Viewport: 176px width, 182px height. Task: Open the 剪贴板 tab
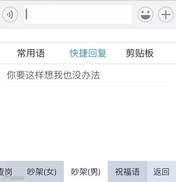tap(140, 53)
